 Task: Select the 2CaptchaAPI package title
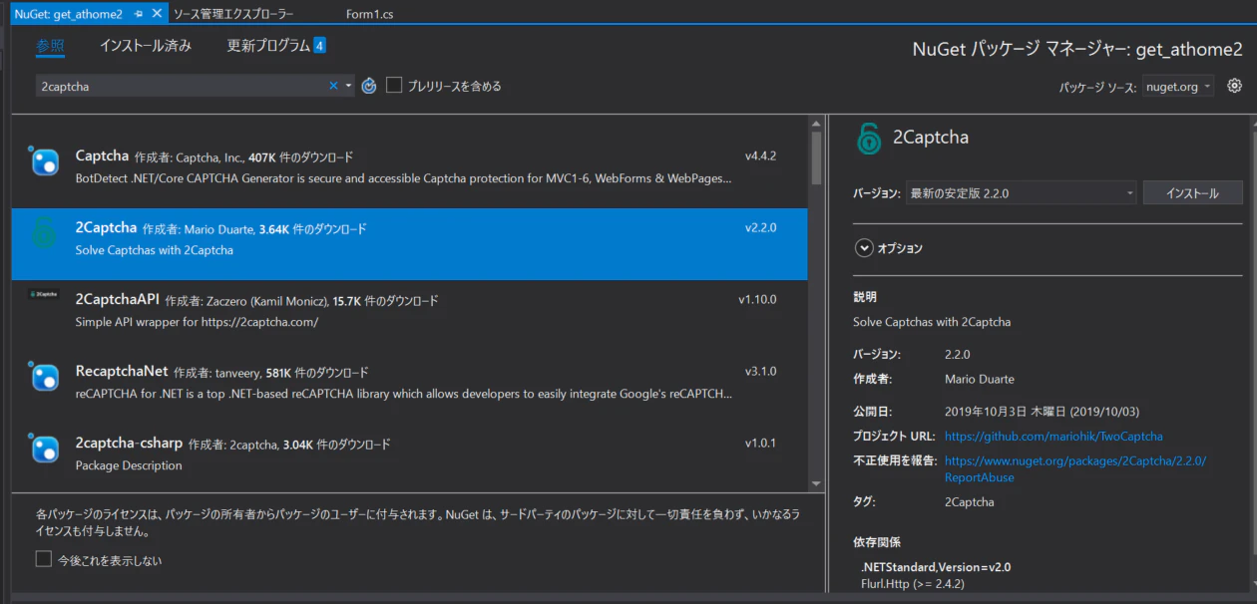click(118, 300)
